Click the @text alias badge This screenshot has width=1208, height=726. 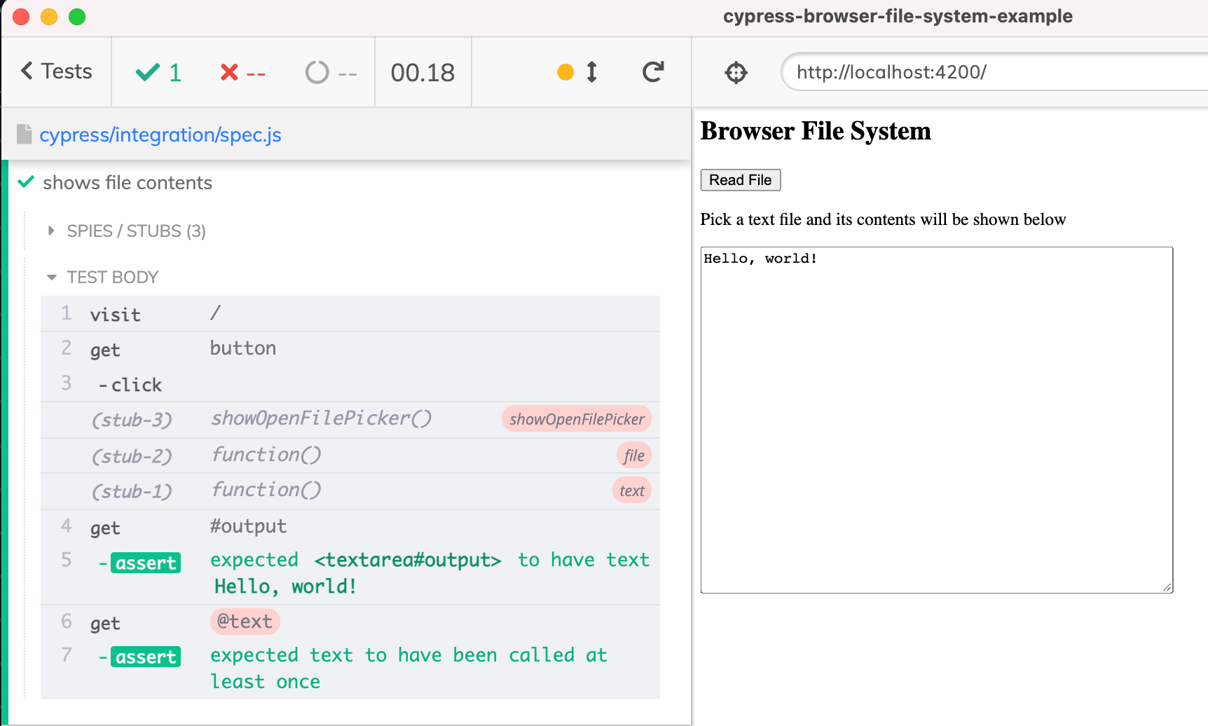245,621
